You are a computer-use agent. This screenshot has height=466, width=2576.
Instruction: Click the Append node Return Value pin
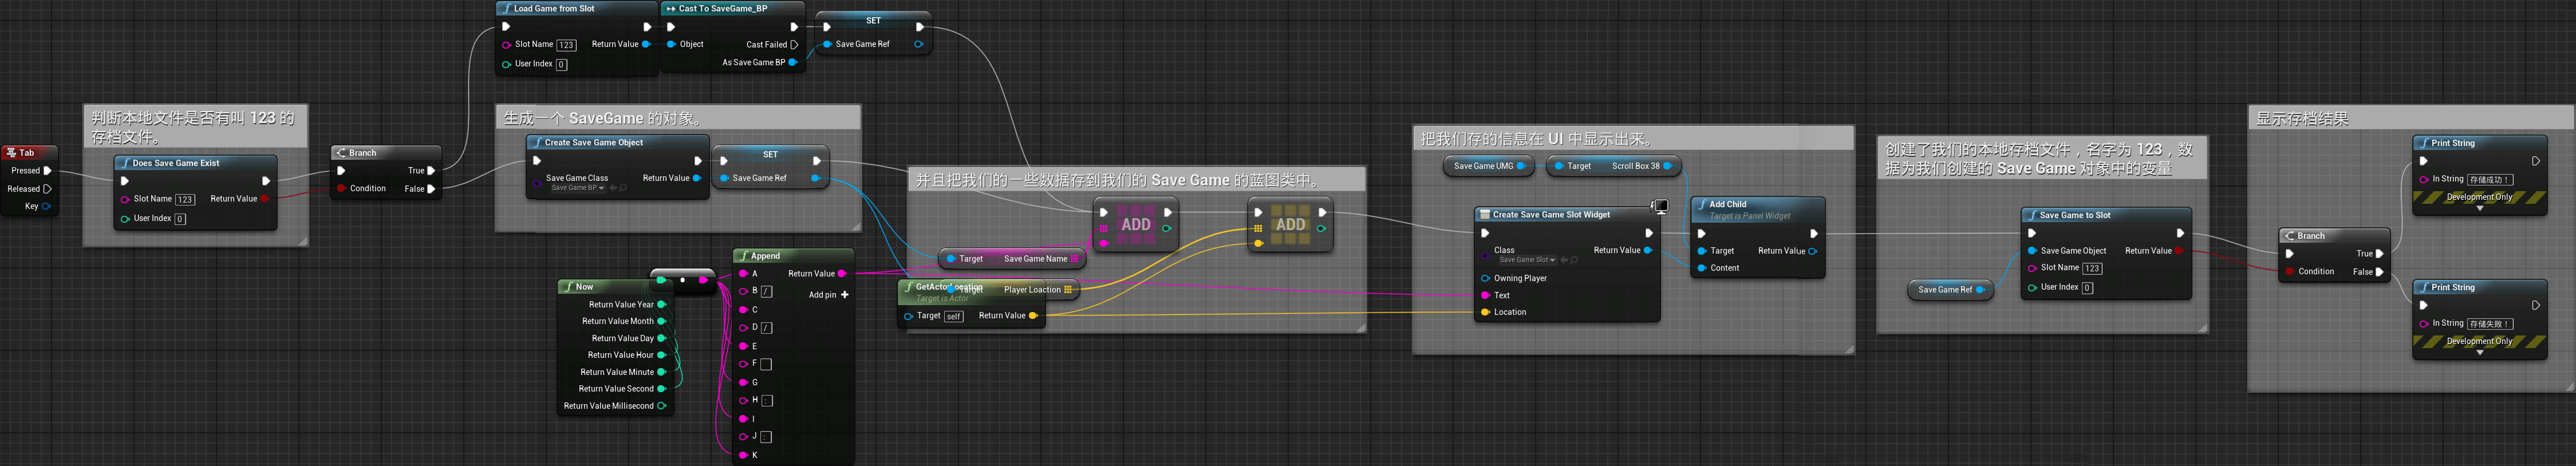tap(842, 274)
